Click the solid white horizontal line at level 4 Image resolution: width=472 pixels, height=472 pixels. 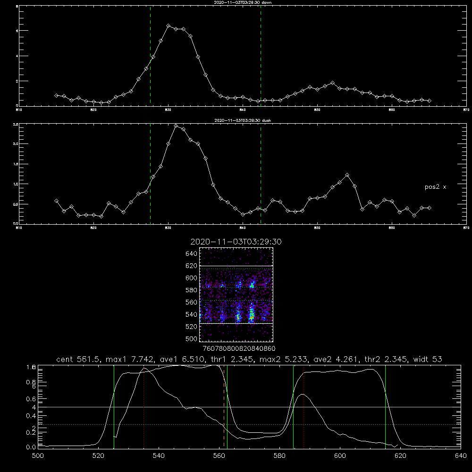[x=249, y=407]
